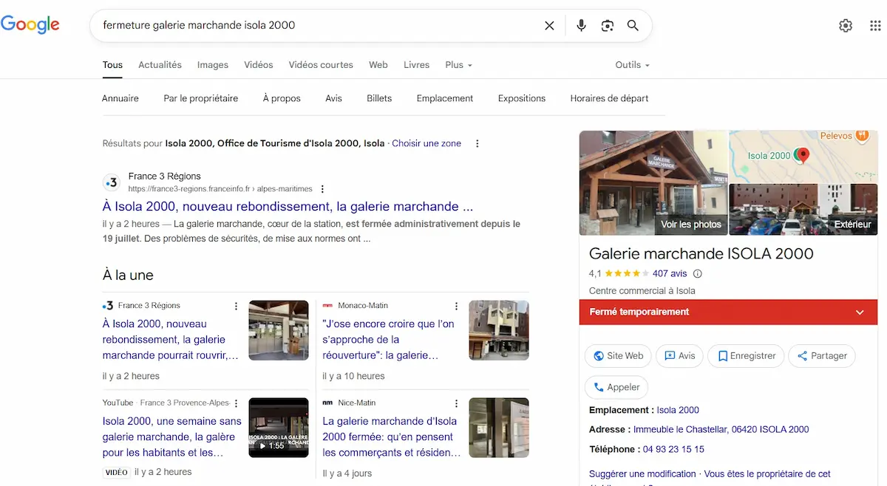Open options menu beside Choisir une zone
The width and height of the screenshot is (887, 486).
pyautogui.click(x=478, y=143)
